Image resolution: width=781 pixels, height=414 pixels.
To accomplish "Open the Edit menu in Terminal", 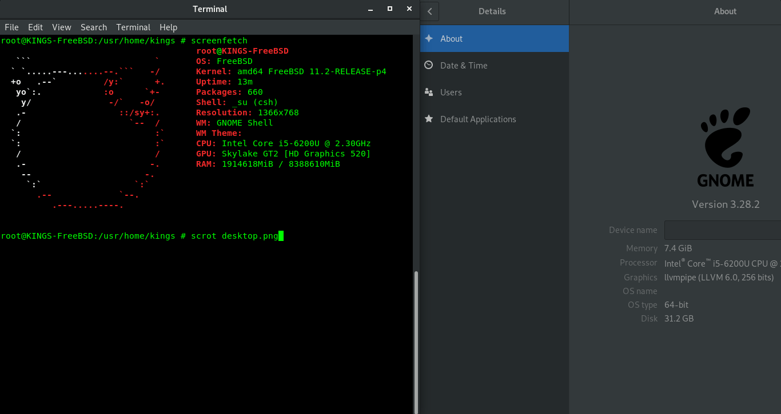I will click(35, 27).
